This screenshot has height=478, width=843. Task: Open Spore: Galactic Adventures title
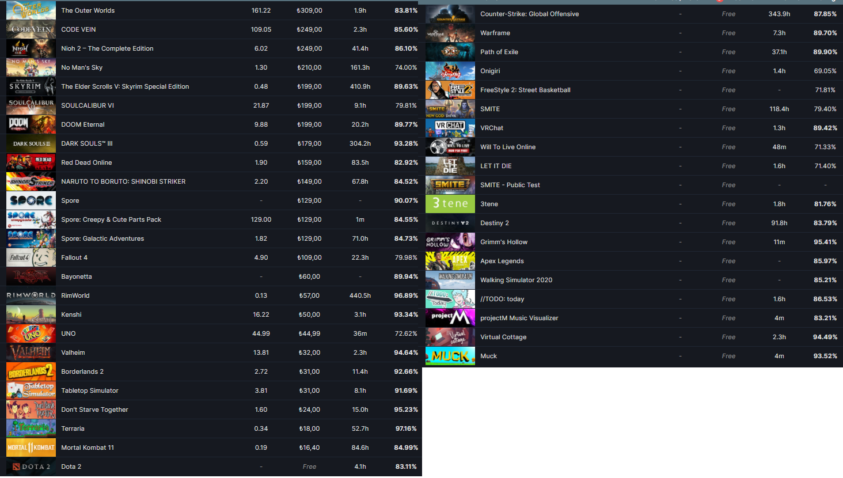point(102,238)
